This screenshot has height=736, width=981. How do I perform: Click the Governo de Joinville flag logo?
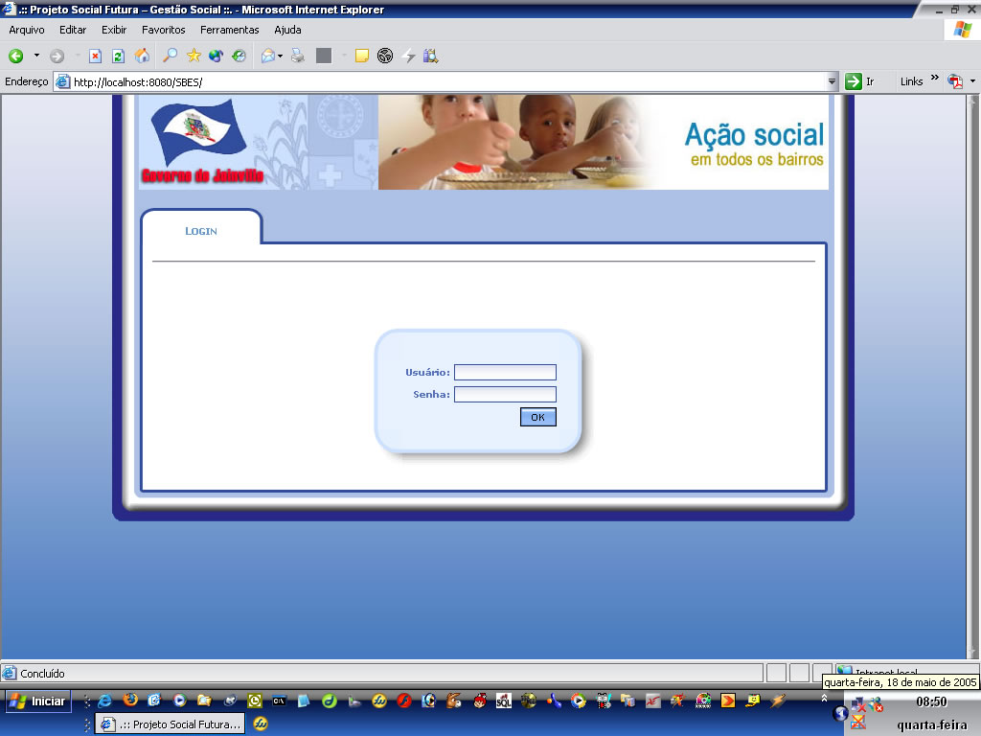202,143
